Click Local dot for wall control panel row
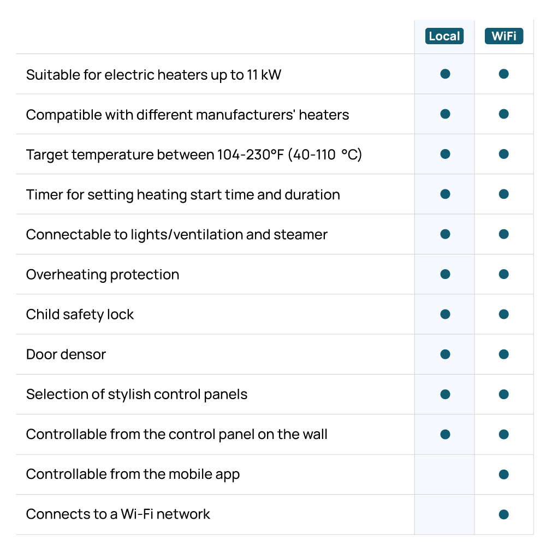This screenshot has height=546, width=546. (445, 435)
